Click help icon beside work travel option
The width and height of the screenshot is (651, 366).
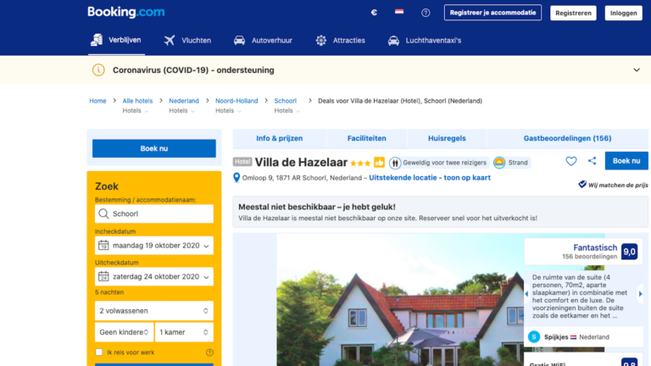(209, 352)
